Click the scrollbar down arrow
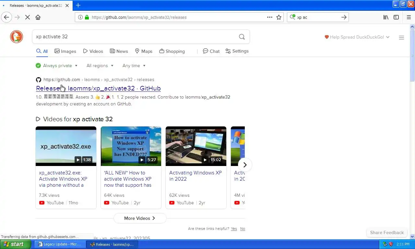This screenshot has width=415, height=249. click(412, 237)
